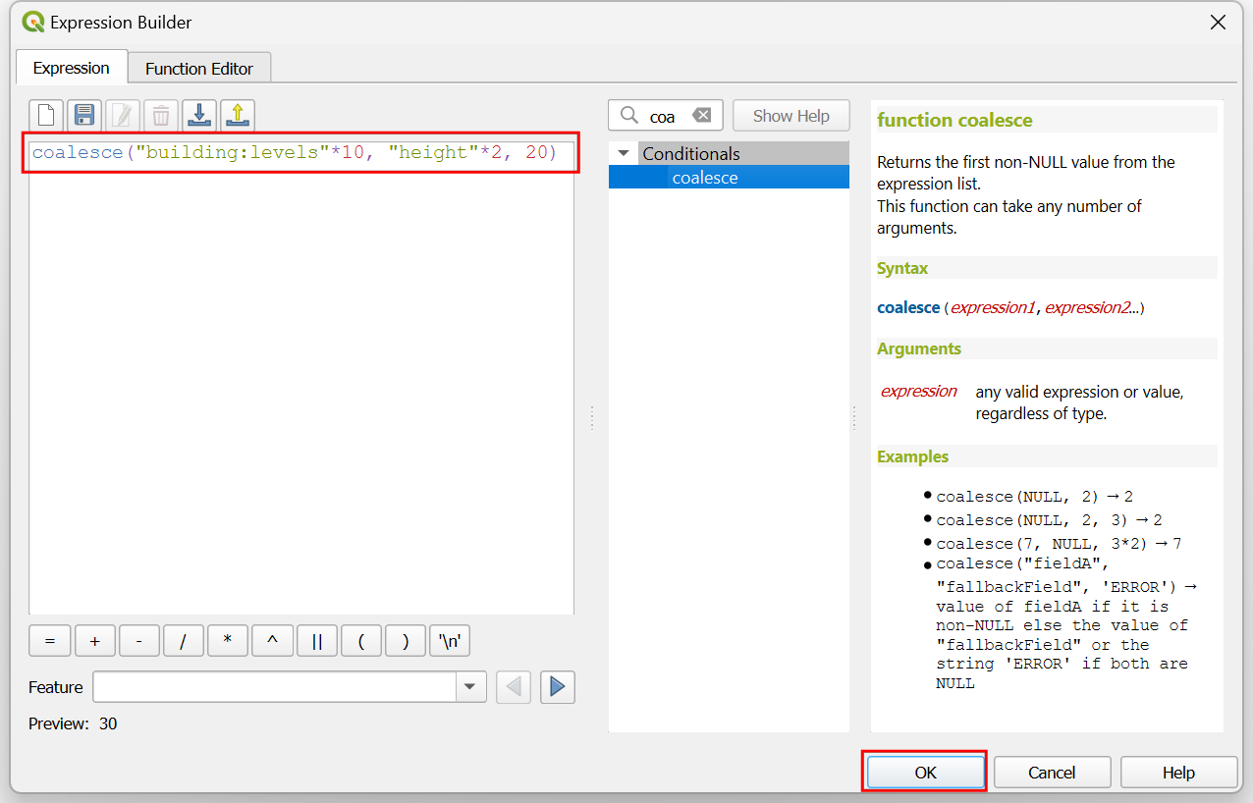This screenshot has height=803, width=1253.
Task: Click the export user expressions icon
Action: (x=238, y=116)
